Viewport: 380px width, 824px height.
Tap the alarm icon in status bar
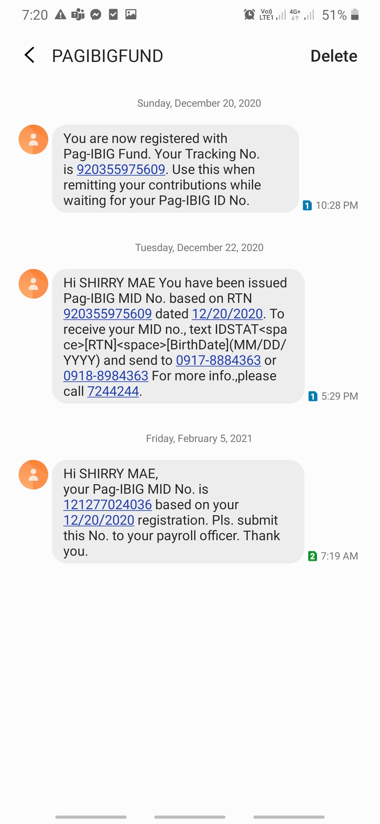tap(249, 15)
